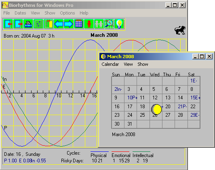Open the calendar grid toolbar icon
This screenshot has height=170, width=215.
[x=79, y=24]
